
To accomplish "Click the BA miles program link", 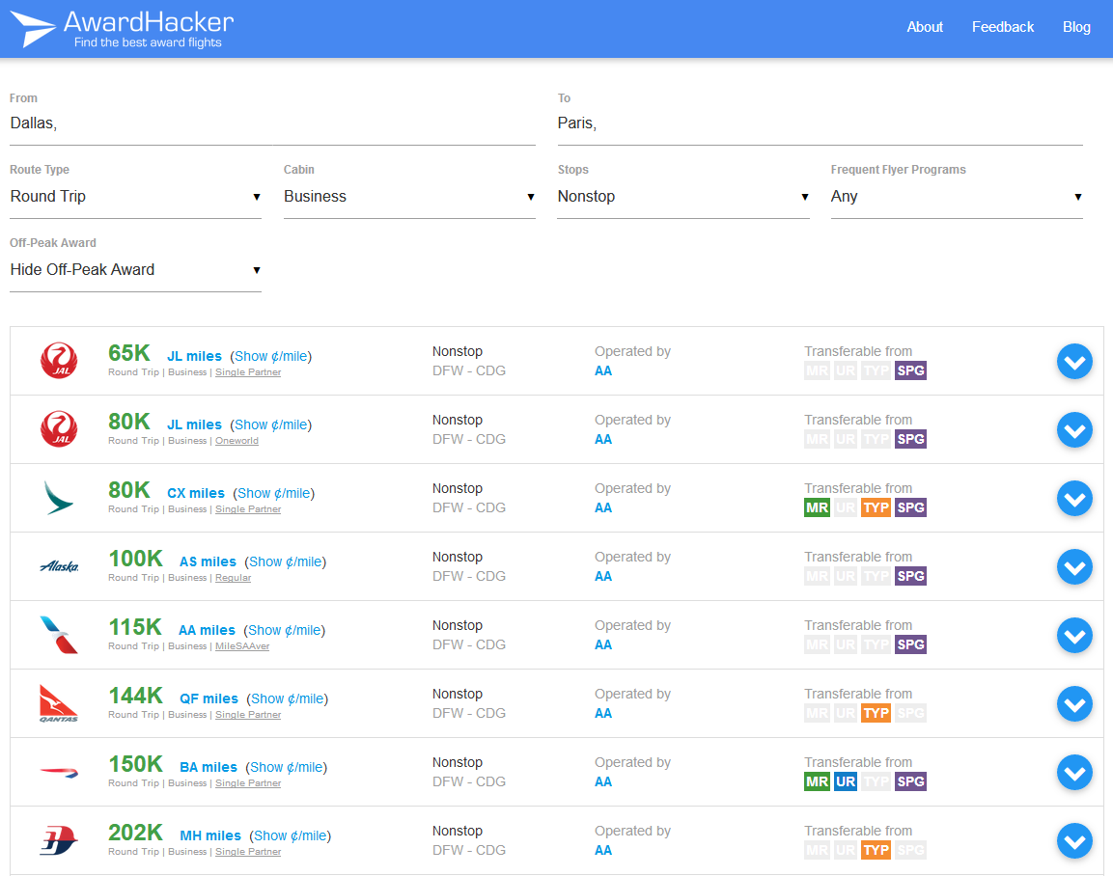I will 209,768.
